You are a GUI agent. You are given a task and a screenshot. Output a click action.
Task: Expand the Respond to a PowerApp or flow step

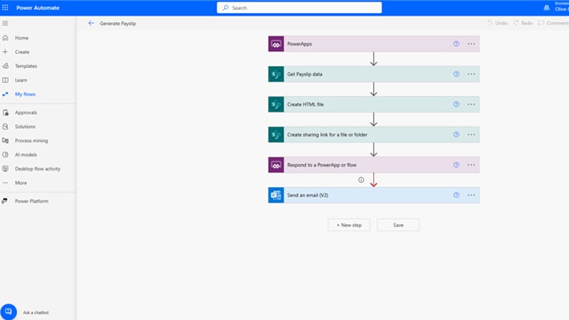point(356,165)
